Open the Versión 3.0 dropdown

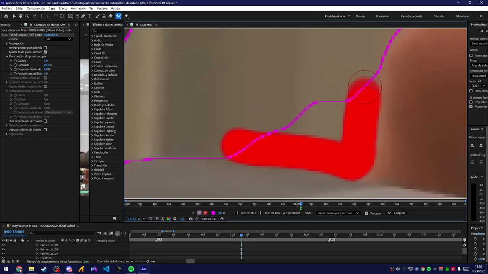[58, 39]
